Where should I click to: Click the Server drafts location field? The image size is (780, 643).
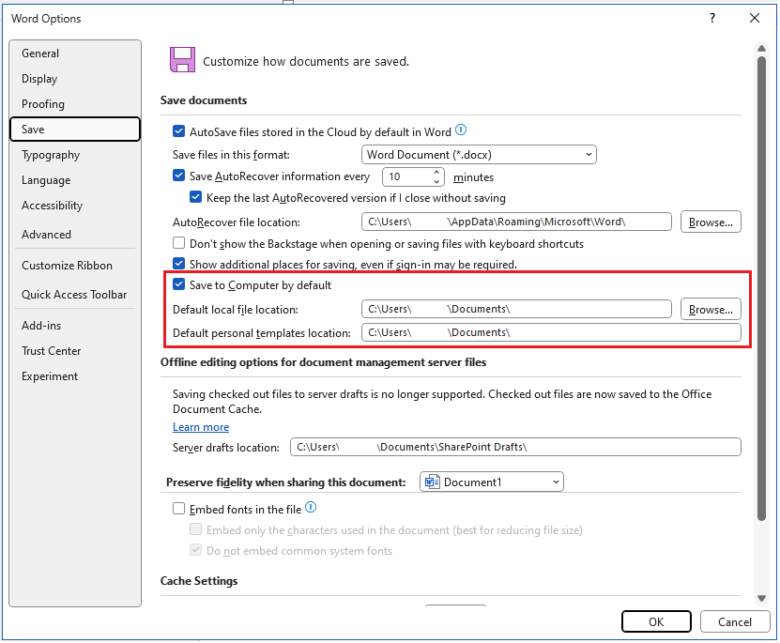[515, 447]
